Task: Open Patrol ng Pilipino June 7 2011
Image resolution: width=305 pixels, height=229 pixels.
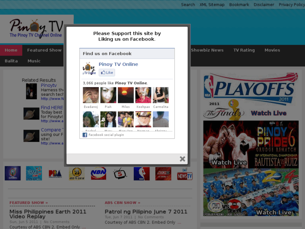Action: coord(146,212)
